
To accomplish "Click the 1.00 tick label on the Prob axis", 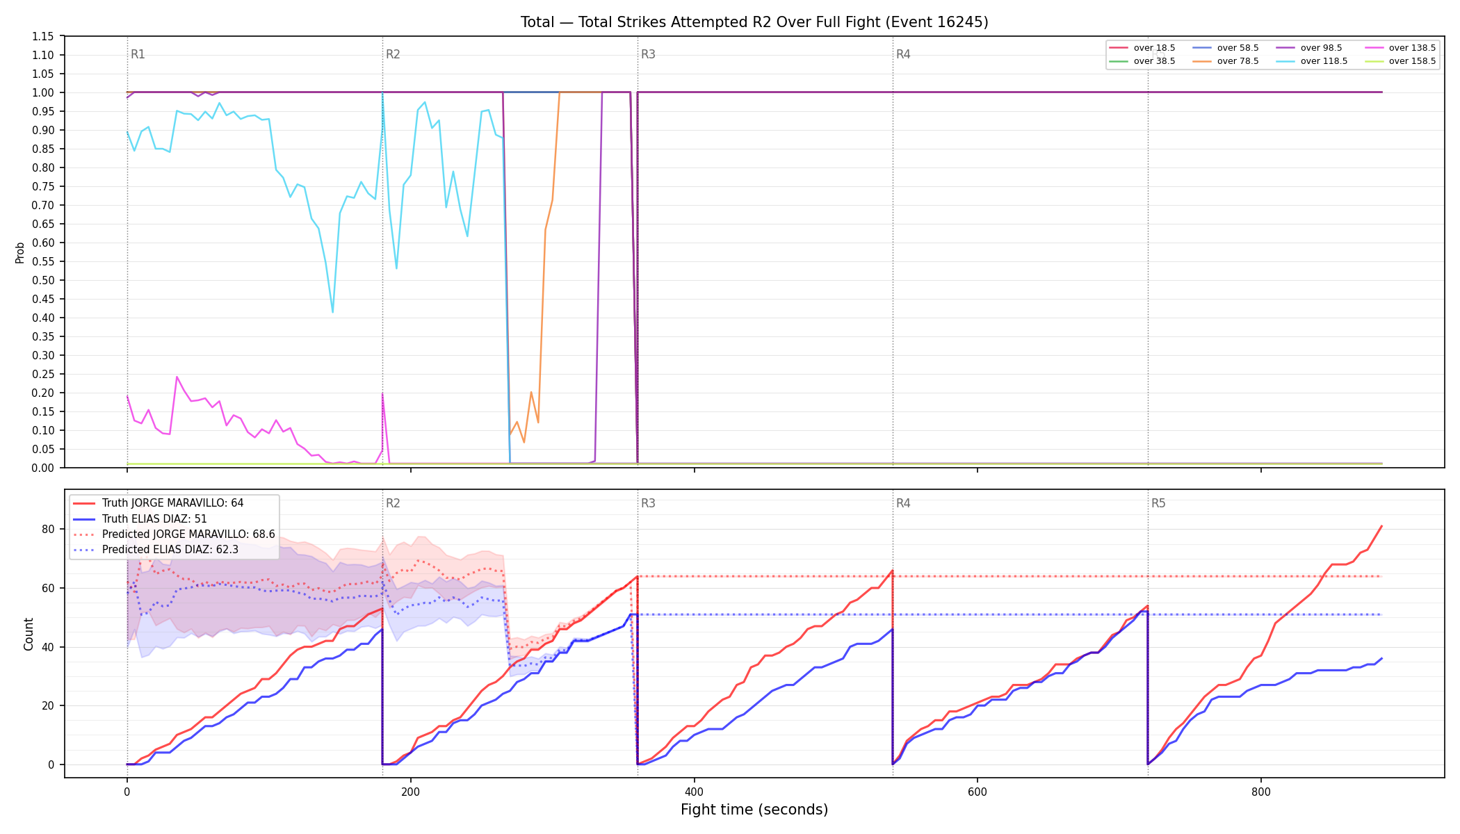I will click(x=43, y=92).
